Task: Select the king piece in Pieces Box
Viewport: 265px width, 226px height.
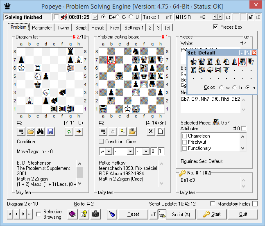Action: [x=193, y=62]
